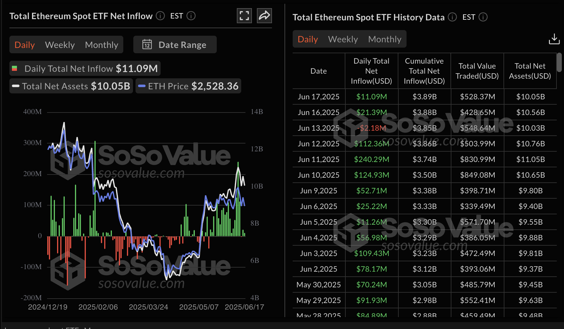The image size is (564, 329).
Task: Toggle the Daily Total Net Inflow legend
Action: pyautogui.click(x=85, y=68)
